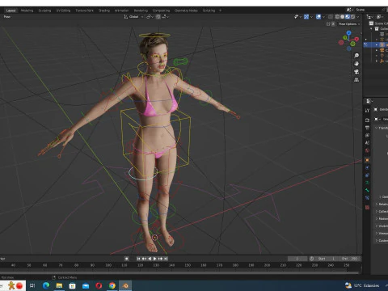Open the orange Object properties tab
The width and height of the screenshot is (388, 291).
pos(367,160)
